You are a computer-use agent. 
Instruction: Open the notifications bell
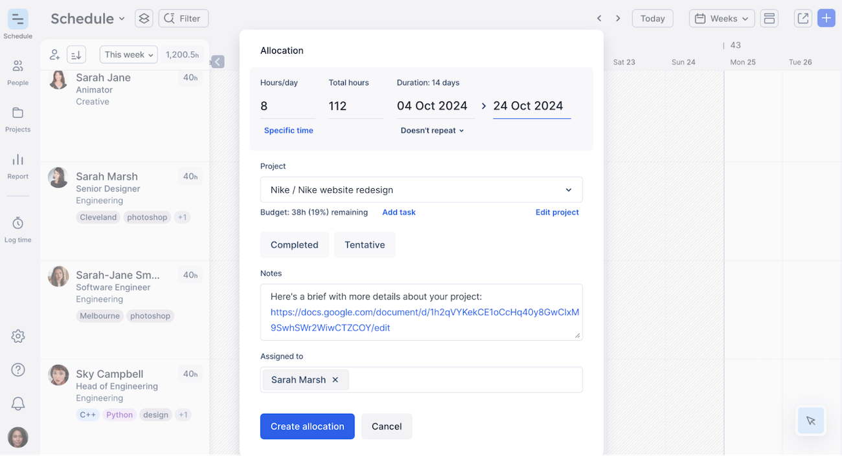pos(18,404)
